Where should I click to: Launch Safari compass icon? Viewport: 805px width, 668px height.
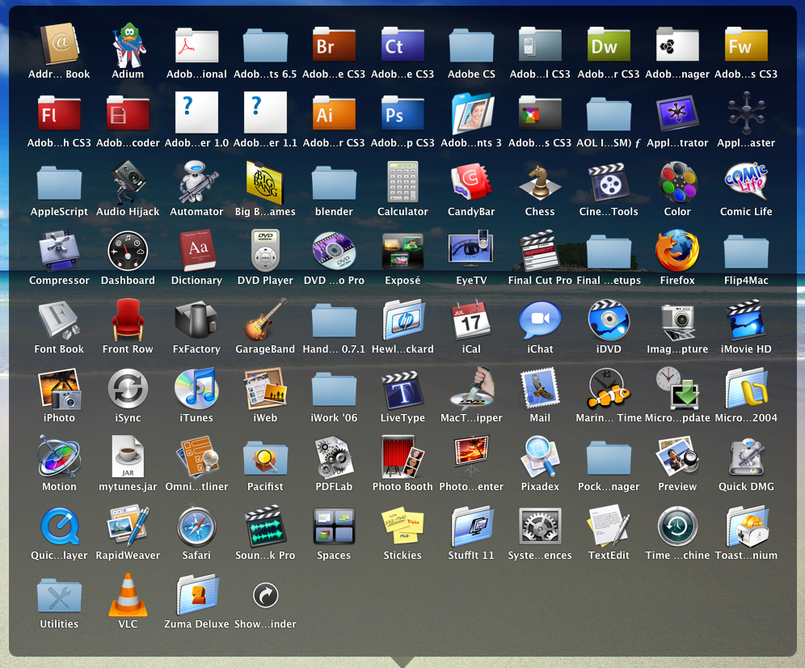(x=196, y=526)
